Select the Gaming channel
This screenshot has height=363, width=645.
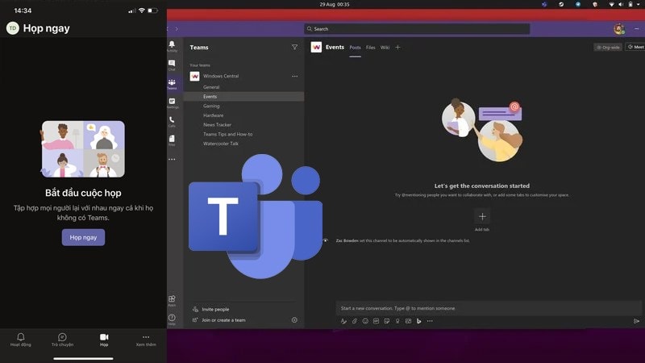pos(211,106)
